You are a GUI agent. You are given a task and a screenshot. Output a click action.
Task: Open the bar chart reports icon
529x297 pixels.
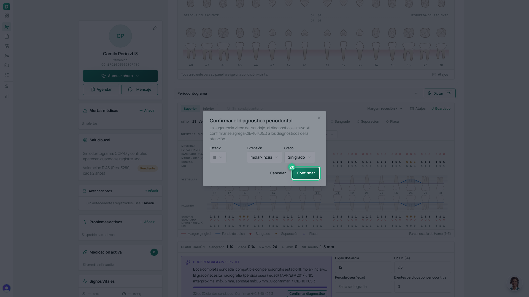[x=7, y=96]
